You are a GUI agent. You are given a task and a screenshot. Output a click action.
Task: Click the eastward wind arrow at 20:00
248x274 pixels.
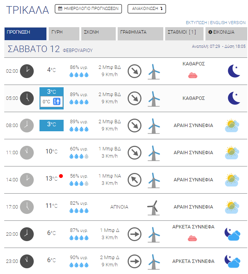[135, 234]
